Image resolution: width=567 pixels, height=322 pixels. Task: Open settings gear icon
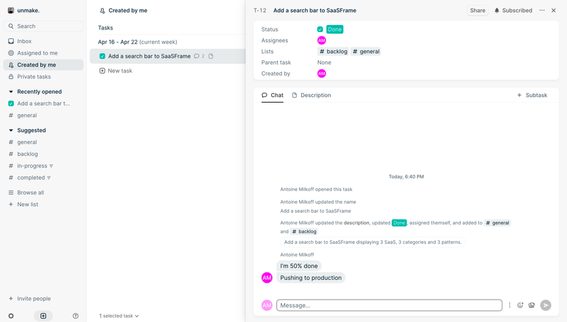pyautogui.click(x=11, y=316)
